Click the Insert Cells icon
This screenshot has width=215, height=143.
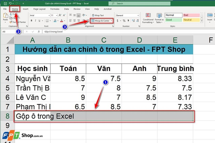pos(210,15)
